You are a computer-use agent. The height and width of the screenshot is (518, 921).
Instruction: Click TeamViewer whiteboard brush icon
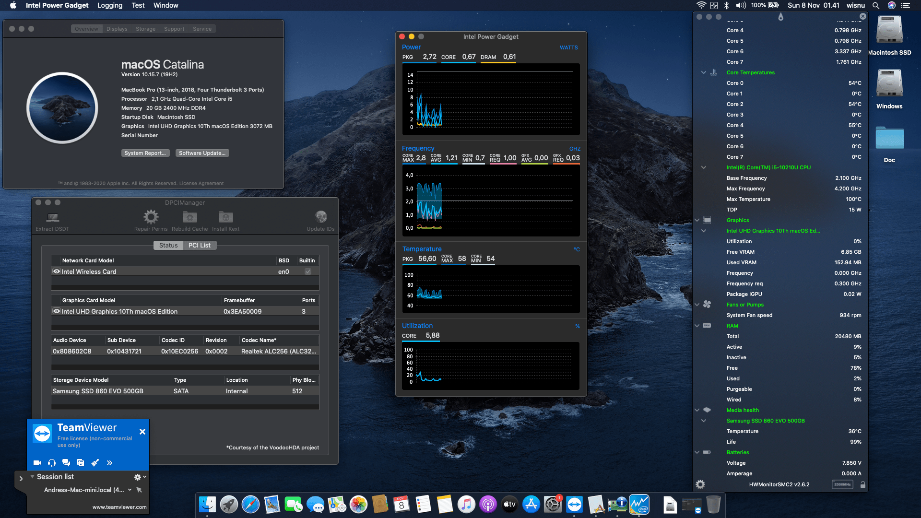(95, 463)
